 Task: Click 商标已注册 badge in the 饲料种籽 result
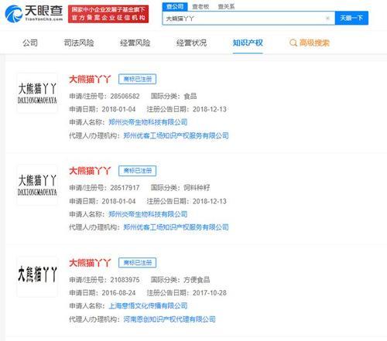(137, 171)
